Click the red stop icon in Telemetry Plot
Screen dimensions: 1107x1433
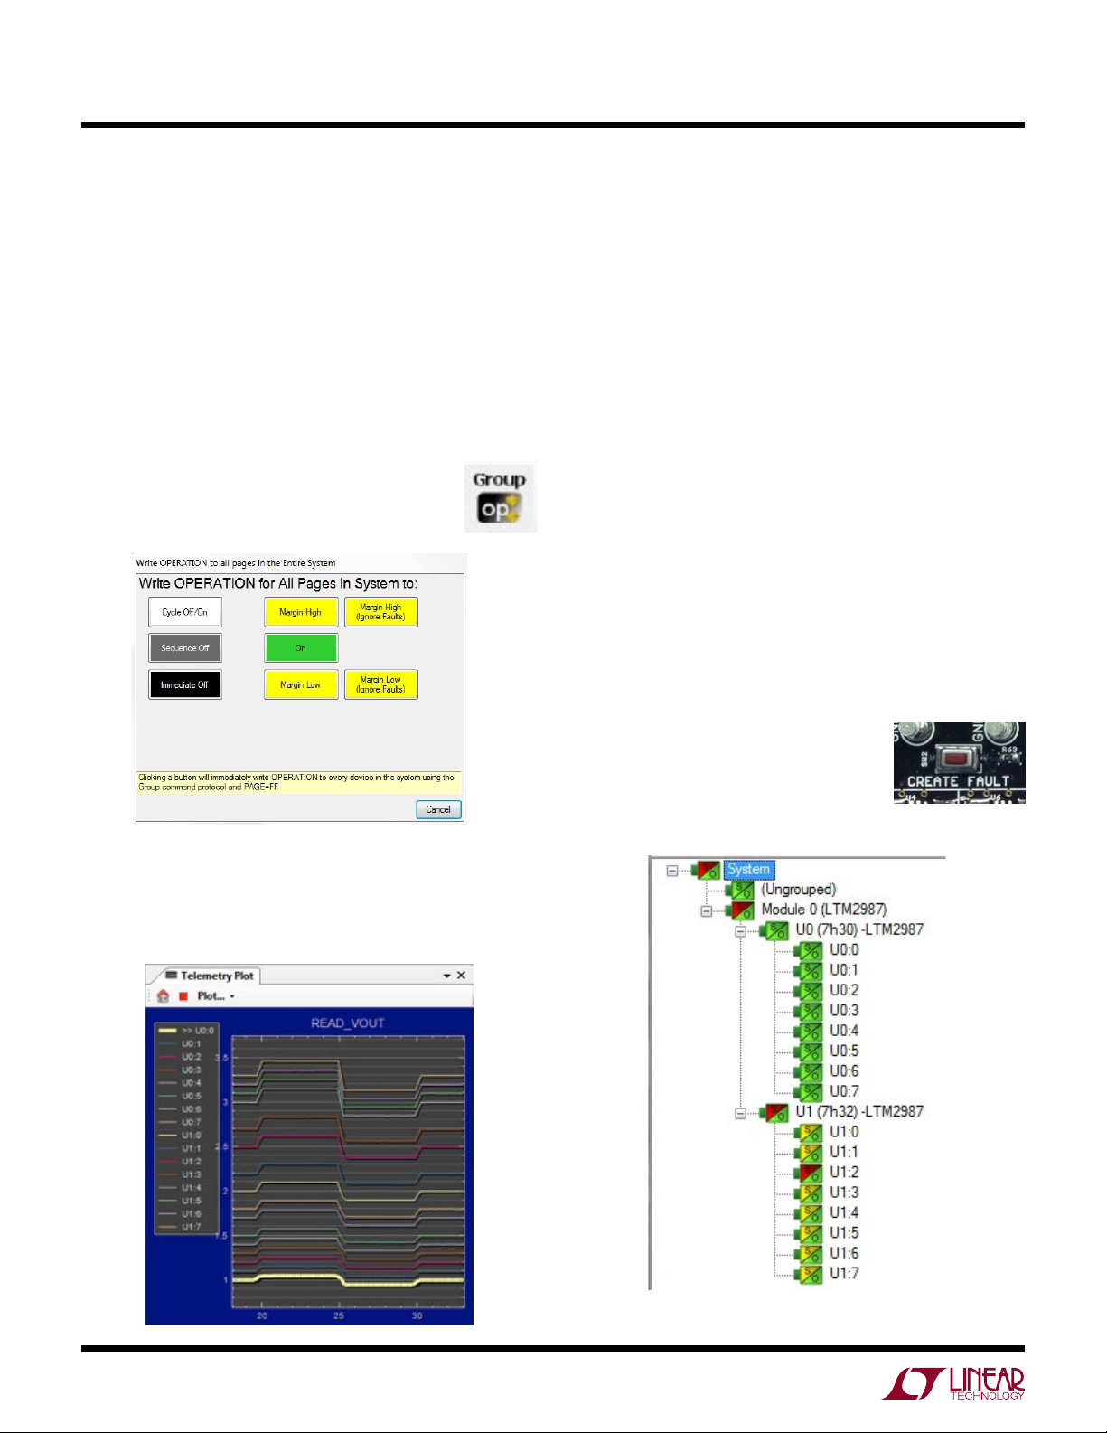pos(183,996)
